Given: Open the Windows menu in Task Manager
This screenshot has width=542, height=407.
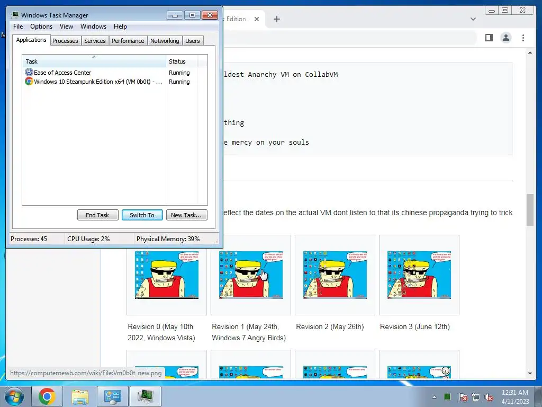Looking at the screenshot, I should click(x=93, y=26).
